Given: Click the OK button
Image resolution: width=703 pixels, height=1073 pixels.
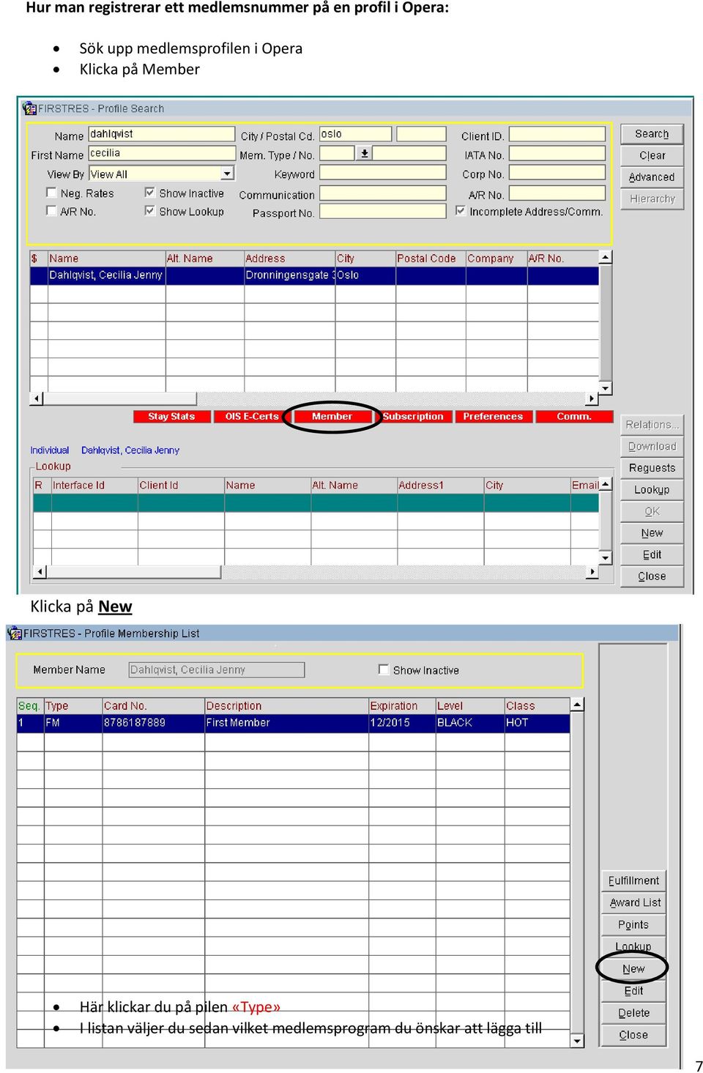Looking at the screenshot, I should [652, 511].
